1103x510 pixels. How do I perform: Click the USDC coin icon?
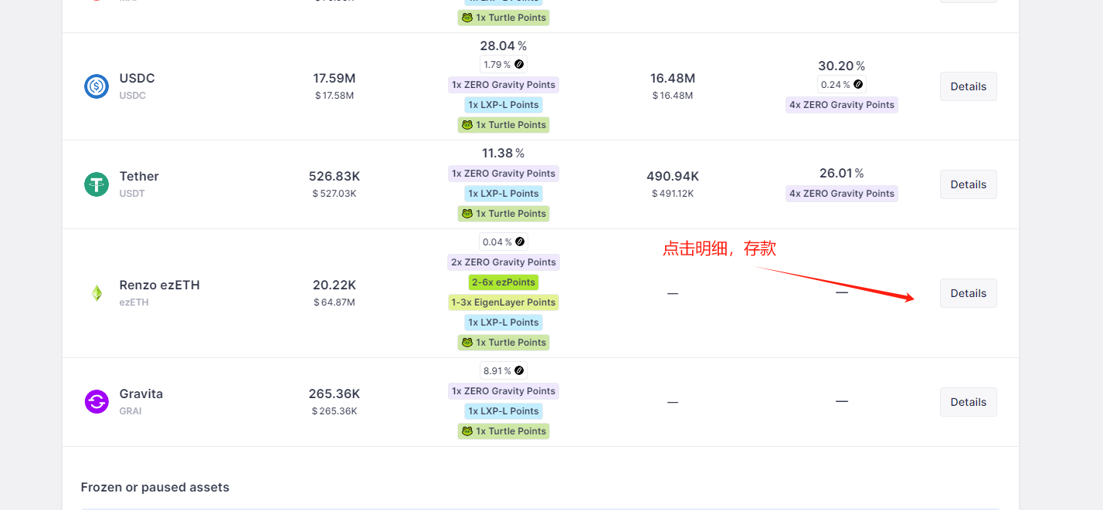tap(97, 86)
